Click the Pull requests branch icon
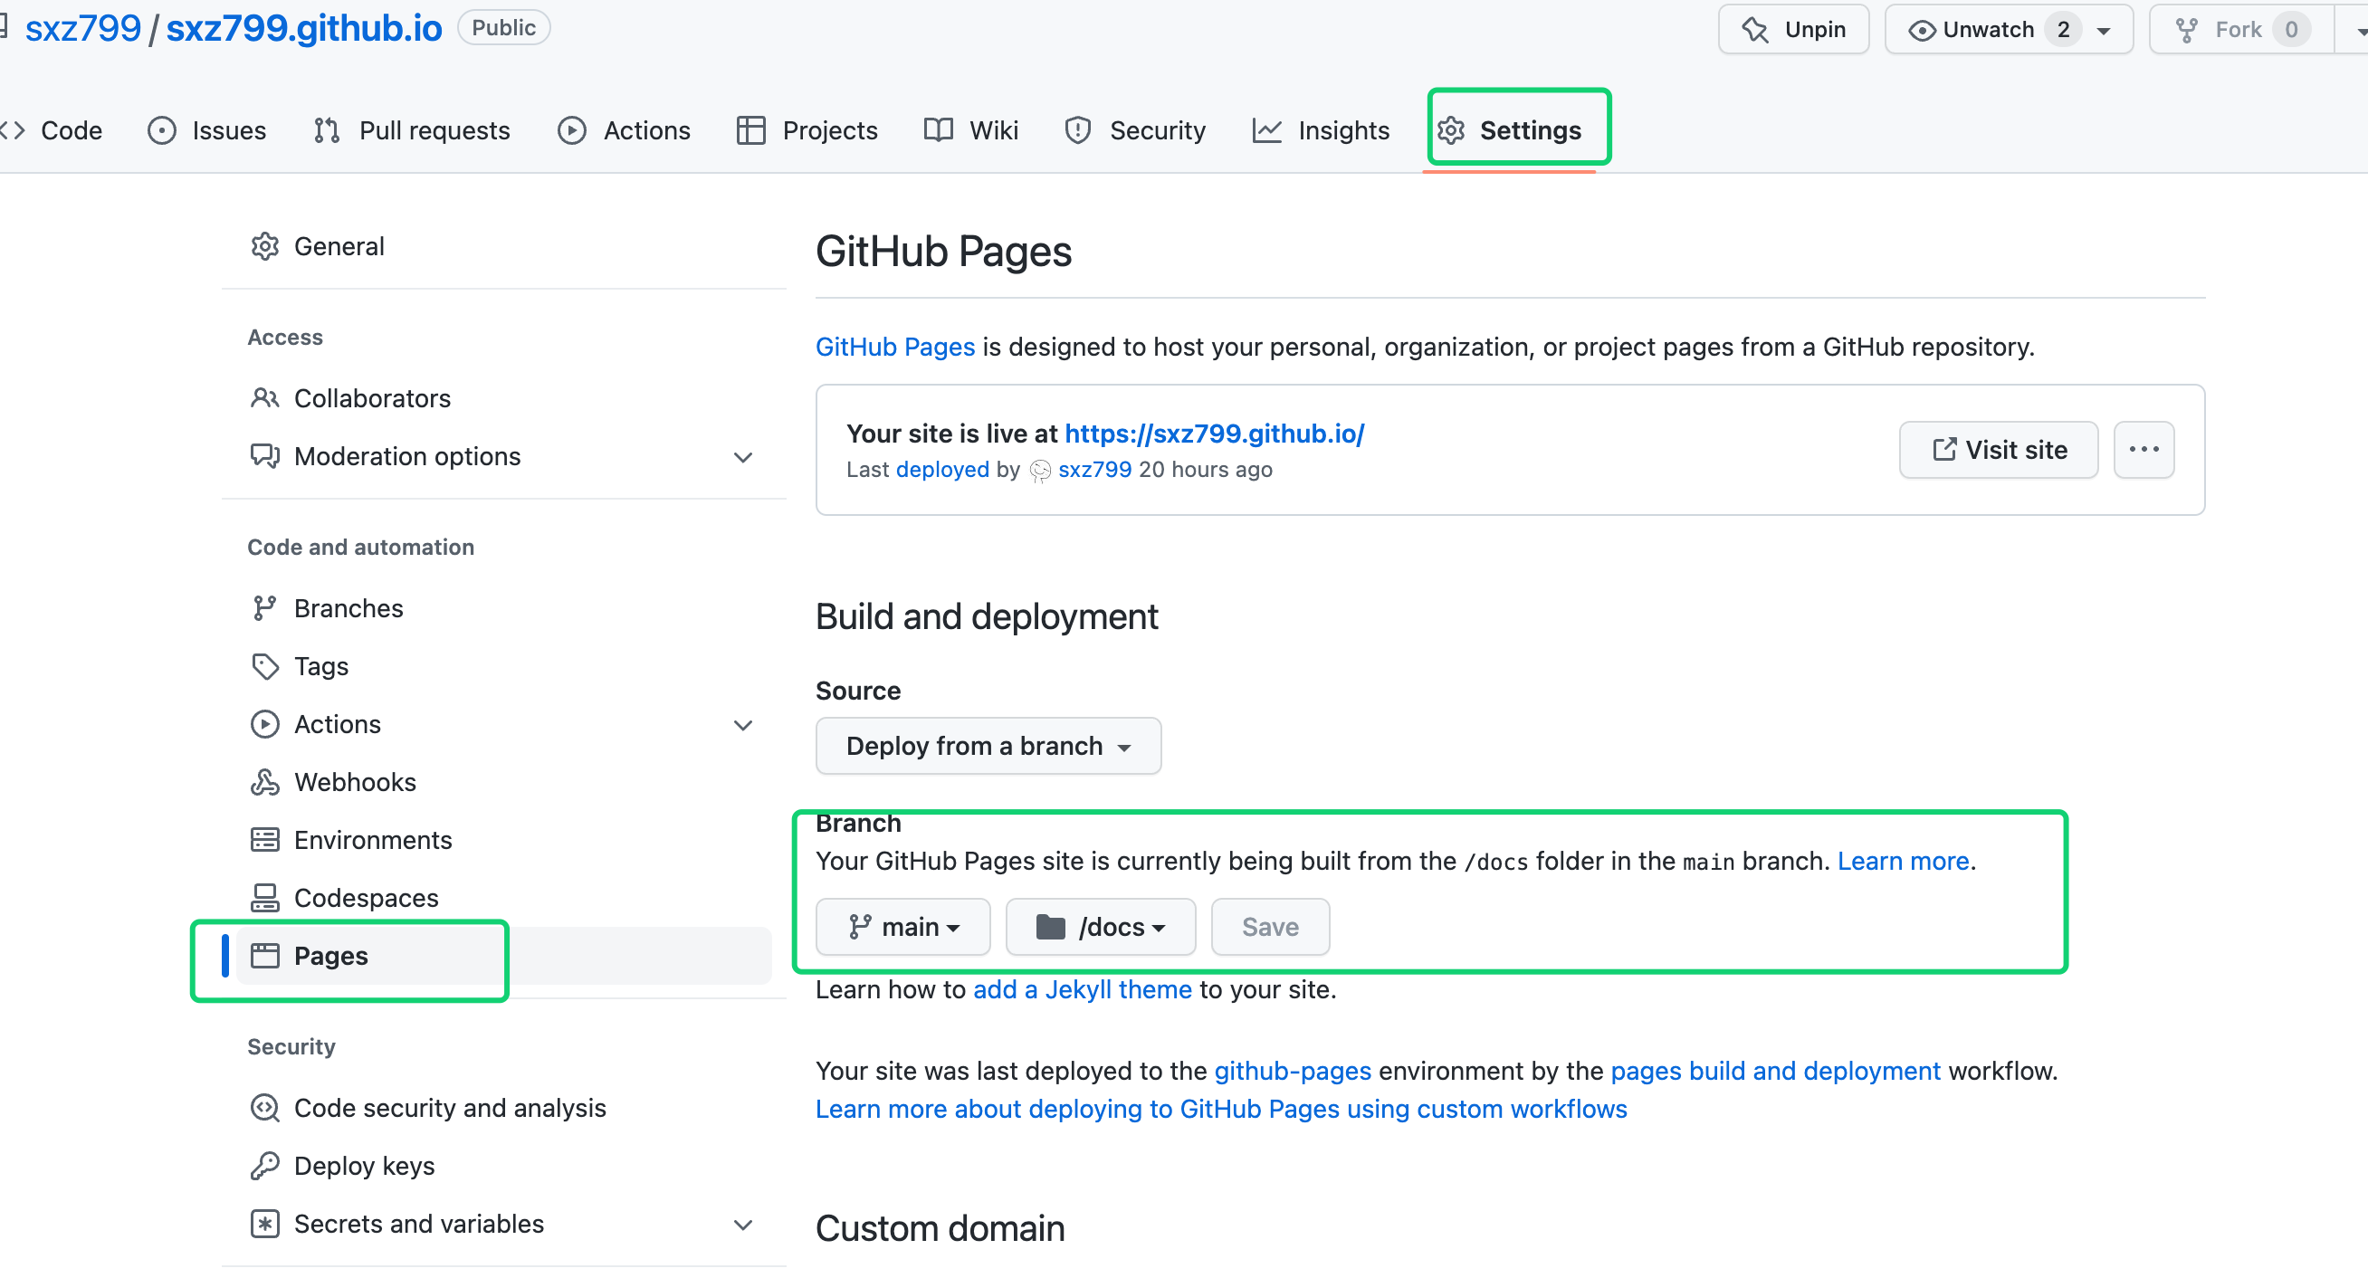 click(327, 130)
